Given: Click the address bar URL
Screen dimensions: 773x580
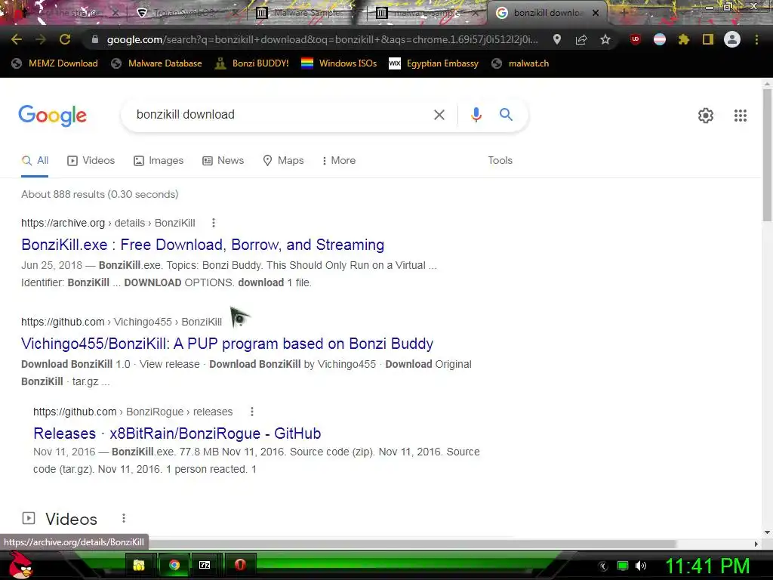Looking at the screenshot, I should (322, 39).
